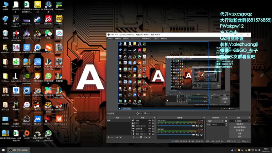272x153 pixels.
Task: Toggle visibility eye of 图像 source
Action: click(x=150, y=123)
